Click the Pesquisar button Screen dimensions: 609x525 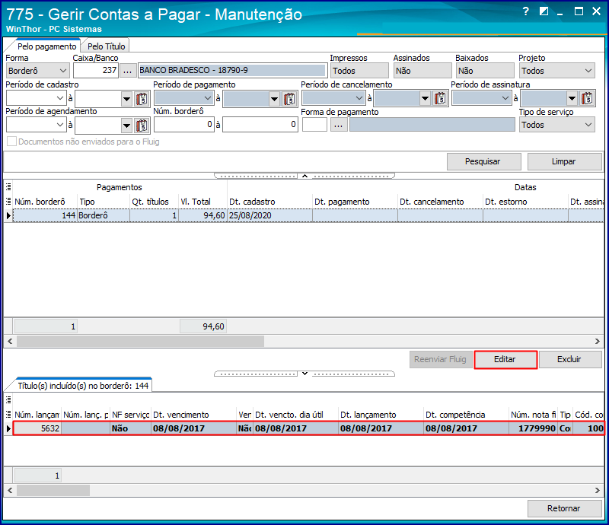click(x=483, y=161)
